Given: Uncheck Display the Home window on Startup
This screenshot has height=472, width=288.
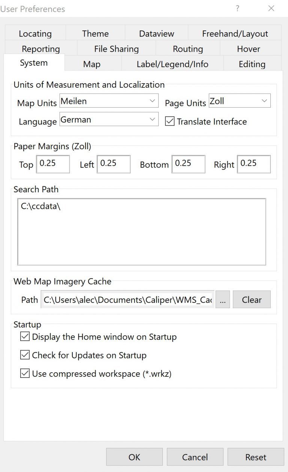Looking at the screenshot, I should click(x=25, y=337).
